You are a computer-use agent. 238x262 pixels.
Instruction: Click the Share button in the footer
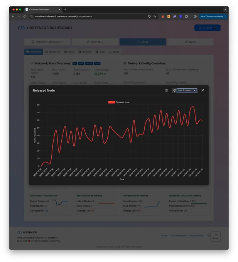pyautogui.click(x=215, y=237)
